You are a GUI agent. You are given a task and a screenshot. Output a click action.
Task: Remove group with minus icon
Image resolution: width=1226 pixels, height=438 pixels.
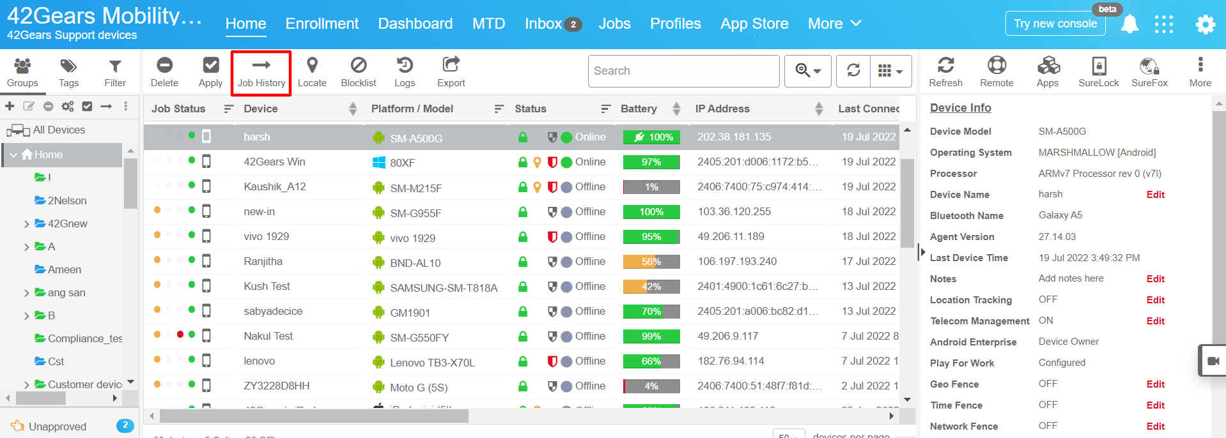click(48, 106)
